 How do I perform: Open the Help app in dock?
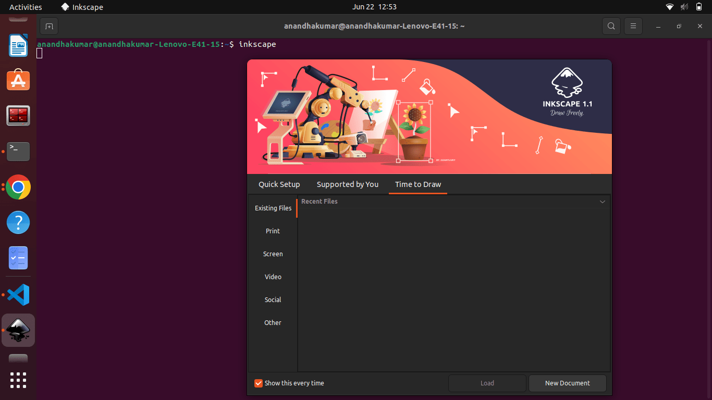tap(18, 222)
